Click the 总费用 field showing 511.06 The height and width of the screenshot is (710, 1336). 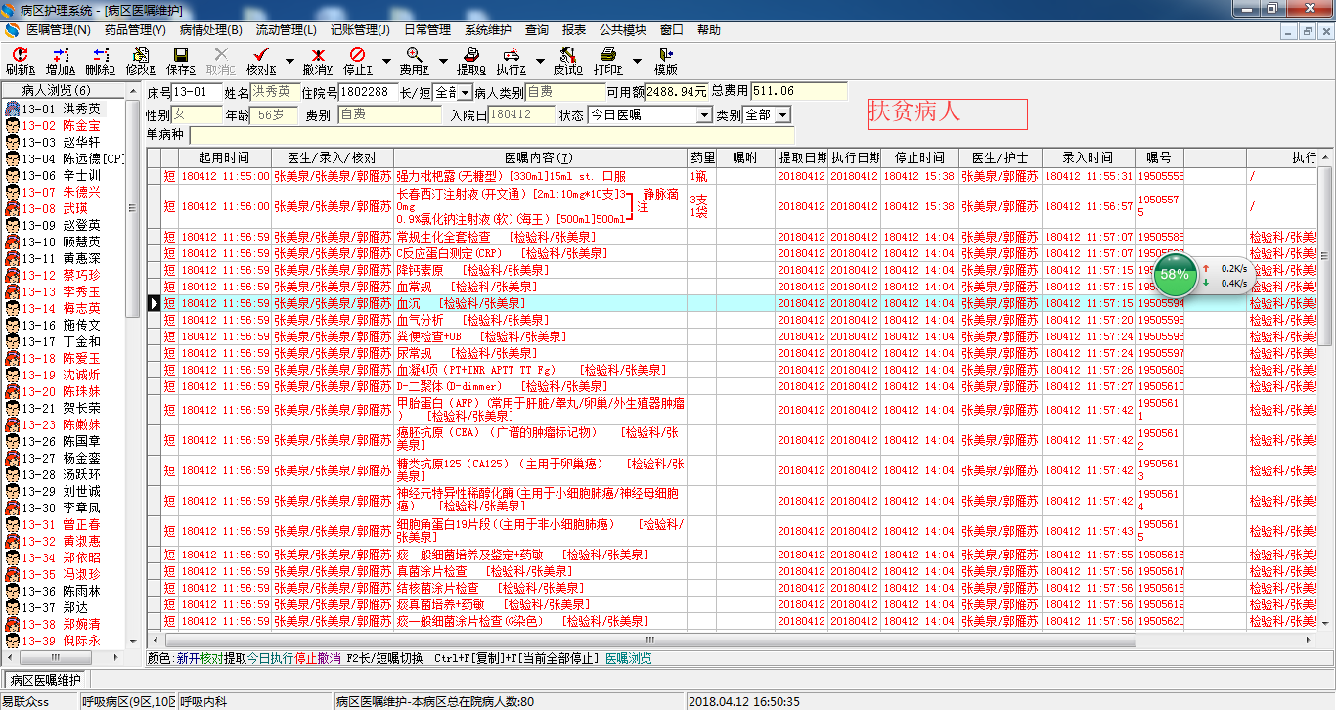click(x=799, y=91)
